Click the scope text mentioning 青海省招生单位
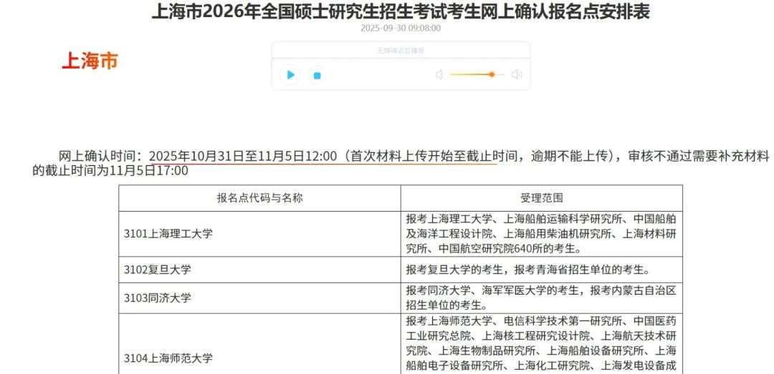The width and height of the screenshot is (774, 374). point(527,270)
